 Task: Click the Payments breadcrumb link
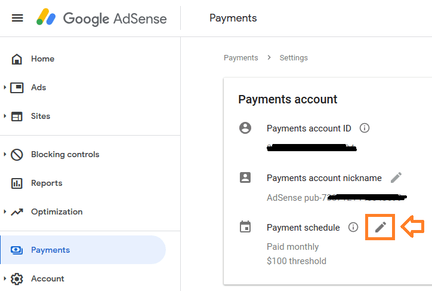(x=241, y=57)
